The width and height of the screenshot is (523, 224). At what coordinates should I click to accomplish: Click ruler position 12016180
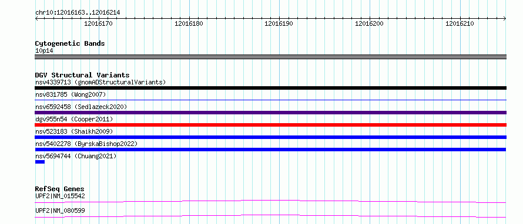(x=189, y=23)
